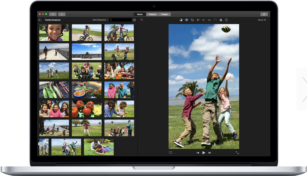Click in the media search field
This screenshot has height=176, width=307.
click(121, 20)
